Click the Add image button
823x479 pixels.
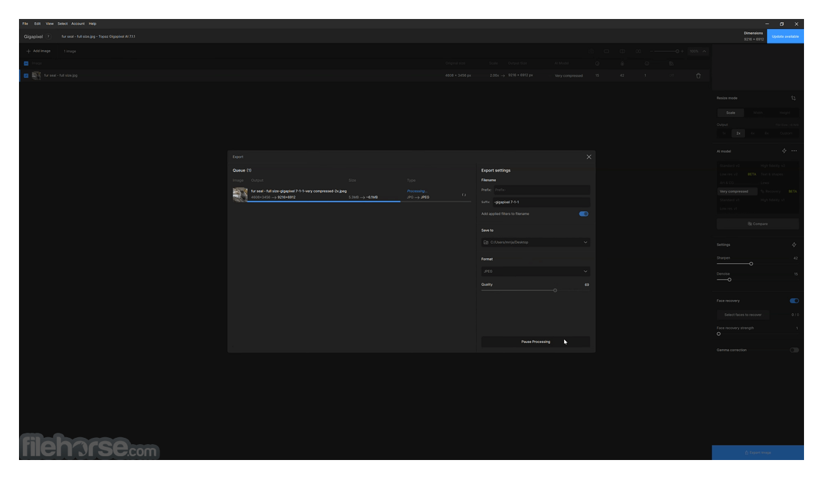click(39, 51)
